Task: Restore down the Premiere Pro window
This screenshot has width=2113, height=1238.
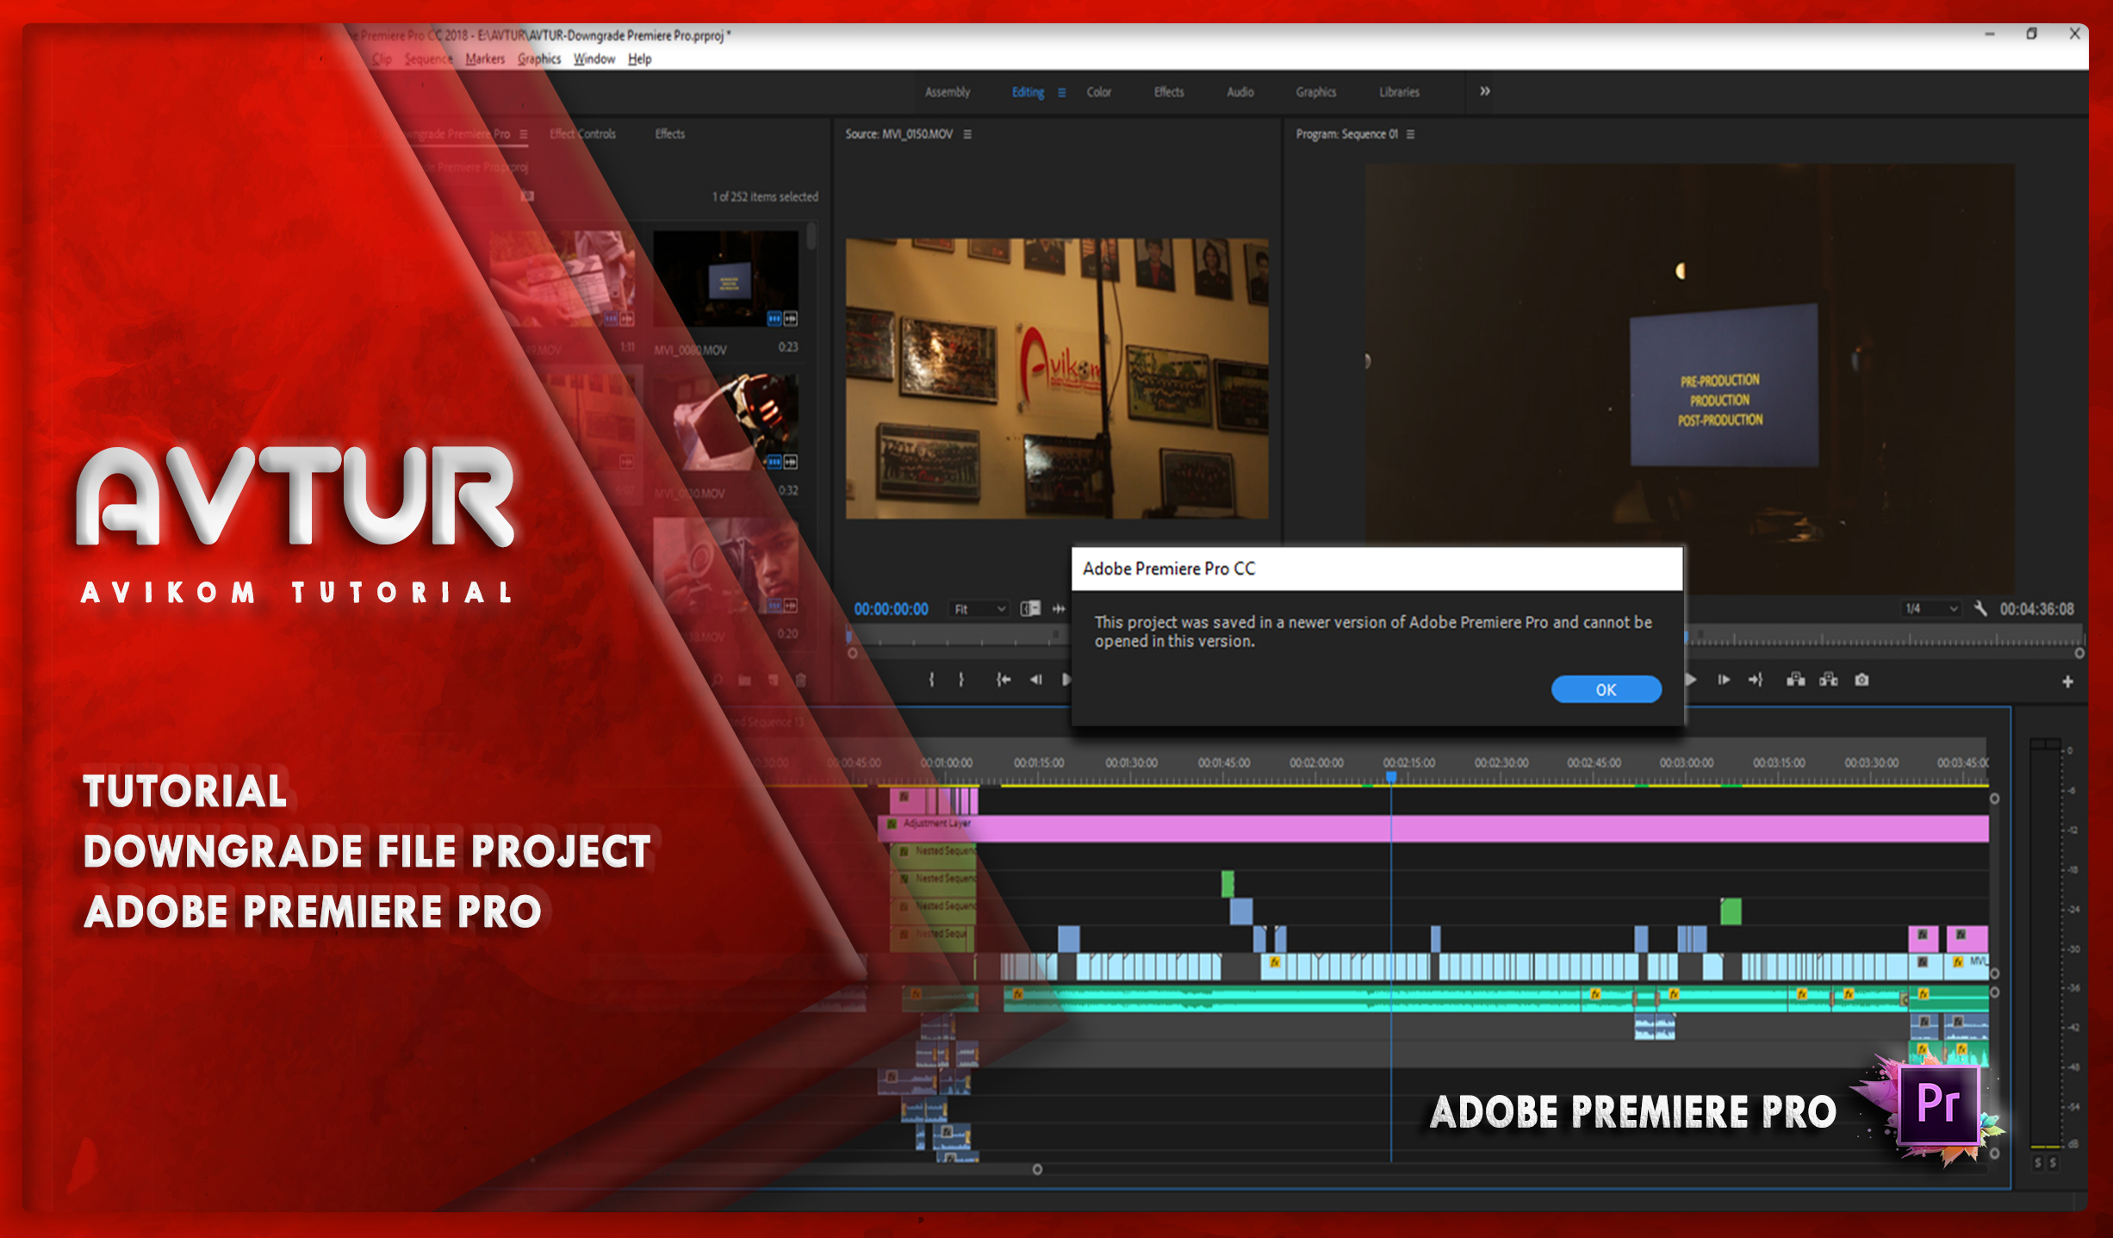Action: coord(2031,34)
